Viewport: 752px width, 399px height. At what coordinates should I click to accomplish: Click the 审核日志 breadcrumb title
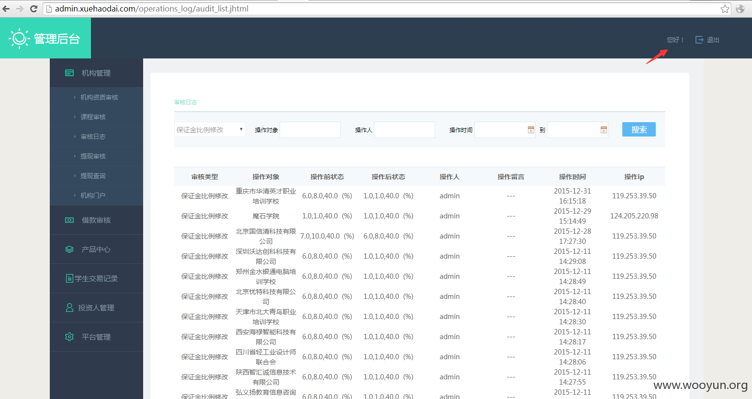click(186, 103)
